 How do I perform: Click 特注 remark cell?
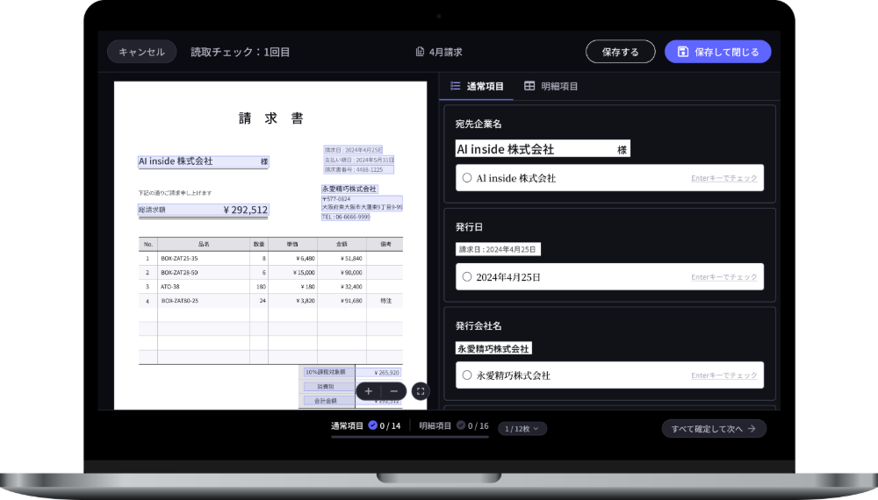[385, 301]
